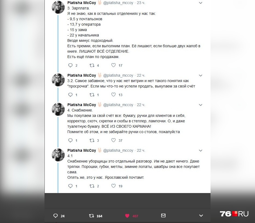Screen dimensions: 255x223
Task: Retweet the Зарплата tweet with 4 retweets
Action: click(x=92, y=65)
